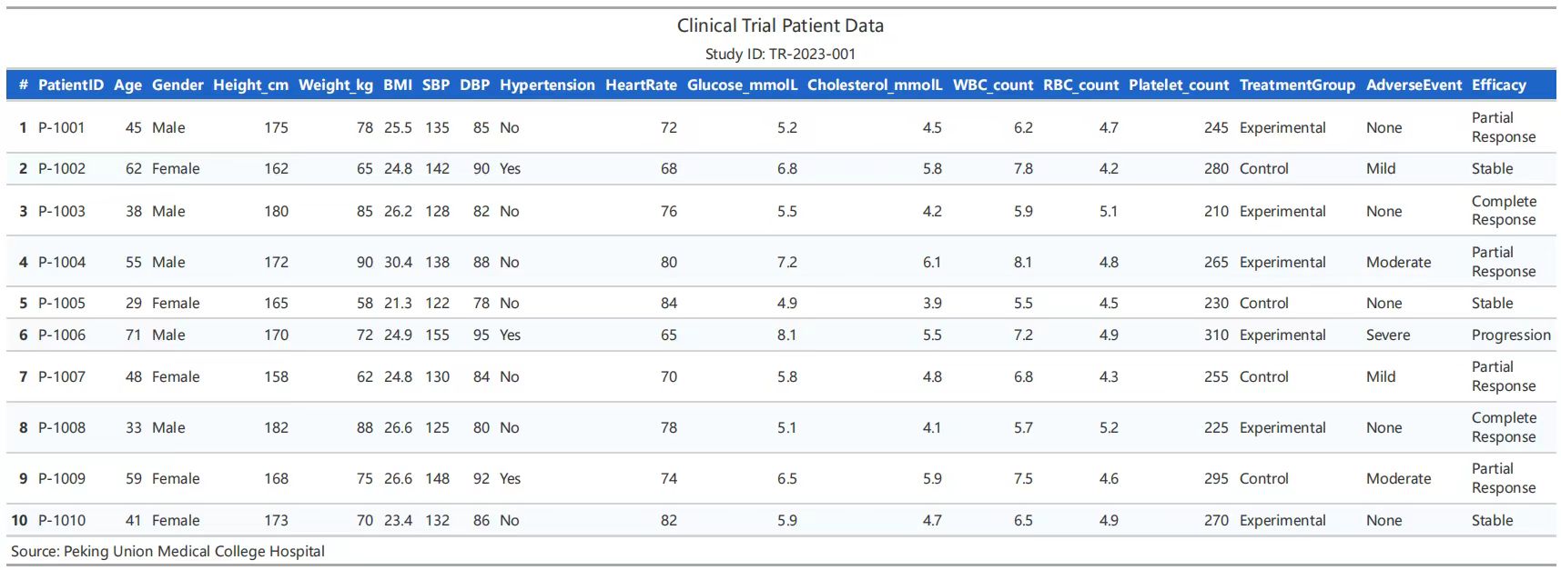Select the TreatmentGroup column header
This screenshot has height=570, width=1561.
coord(1297,85)
